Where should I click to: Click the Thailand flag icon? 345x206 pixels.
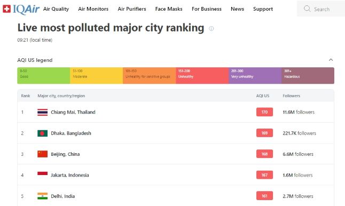(43, 112)
